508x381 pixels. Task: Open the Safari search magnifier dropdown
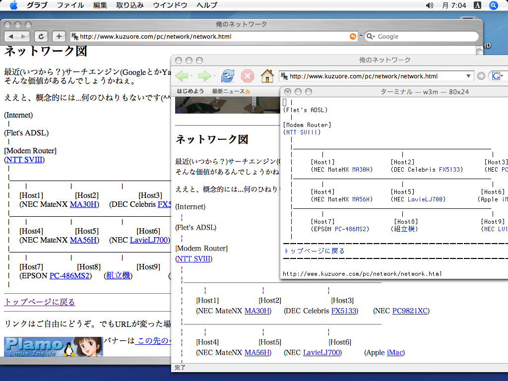click(x=370, y=36)
